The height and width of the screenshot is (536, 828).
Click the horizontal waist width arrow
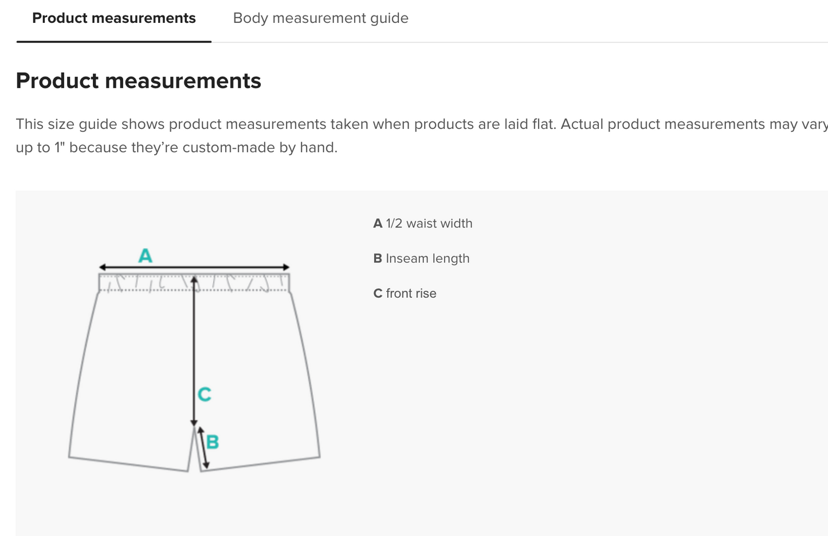coord(194,267)
